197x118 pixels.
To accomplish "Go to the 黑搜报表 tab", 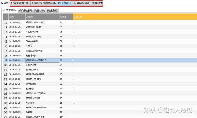I will [97, 3].
